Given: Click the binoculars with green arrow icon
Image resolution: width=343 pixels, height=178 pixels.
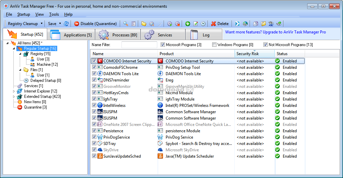Looking at the screenshot, I should click(279, 24).
